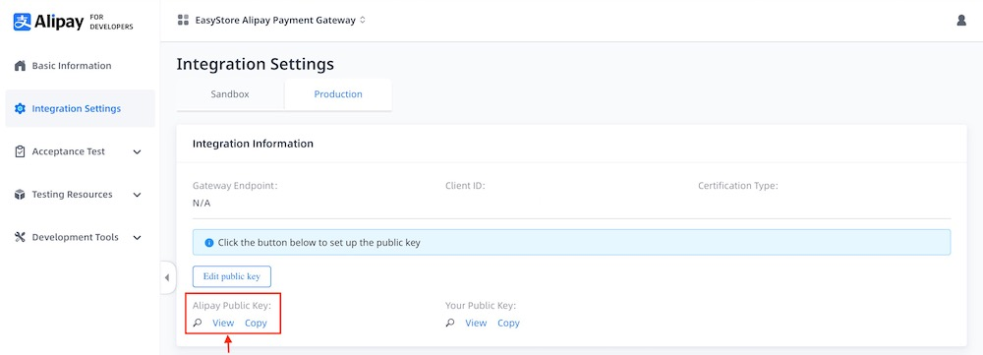The height and width of the screenshot is (355, 983).
Task: Click the Alipay logo icon
Action: 22,22
